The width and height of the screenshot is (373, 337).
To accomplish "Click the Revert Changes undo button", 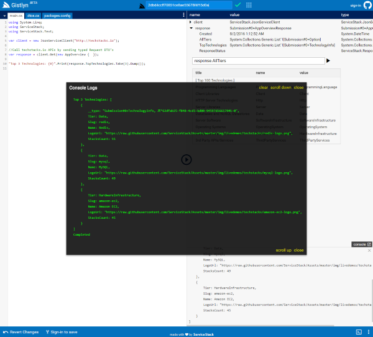I will [x=21, y=332].
